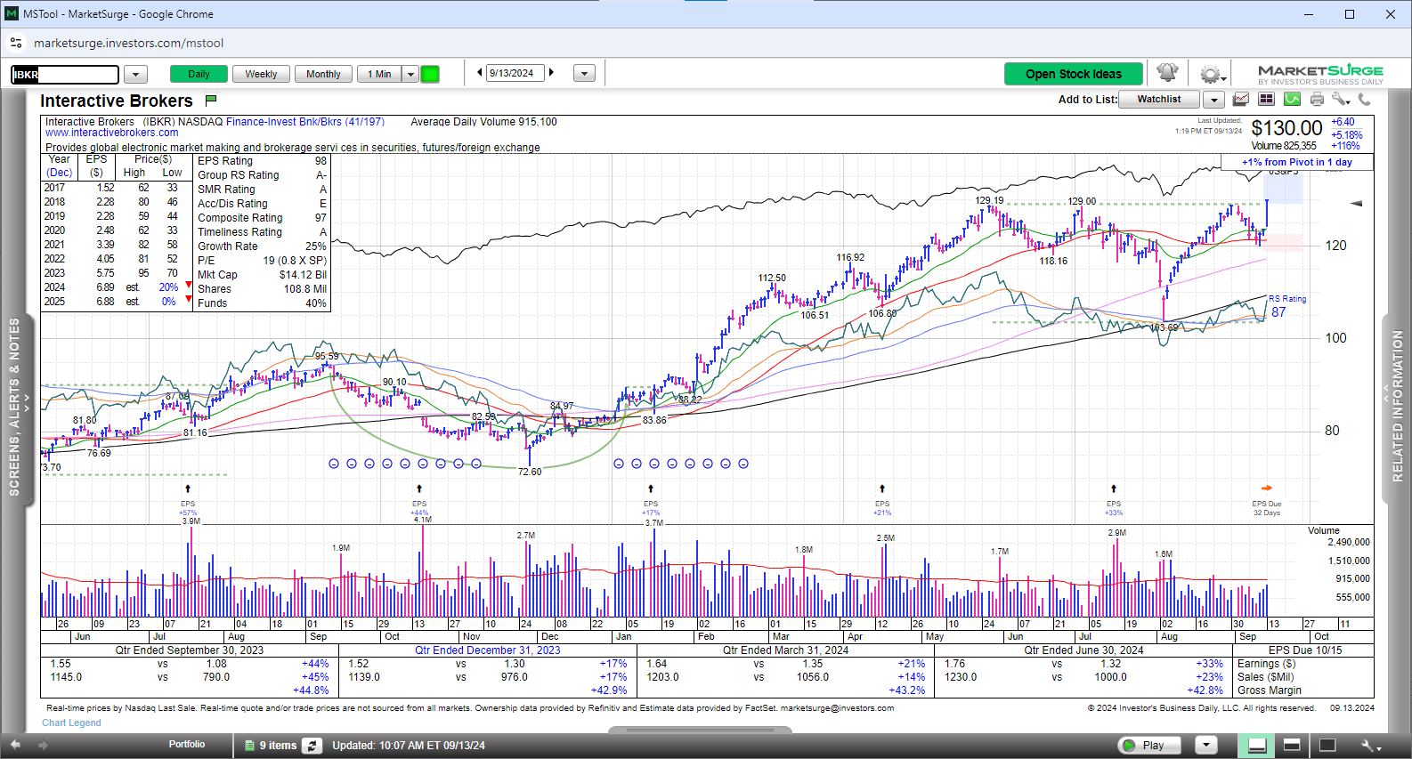Select the split-panel layout icon

[1292, 745]
